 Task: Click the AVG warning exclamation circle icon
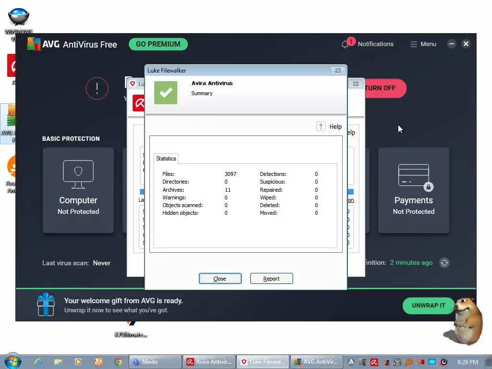(97, 88)
